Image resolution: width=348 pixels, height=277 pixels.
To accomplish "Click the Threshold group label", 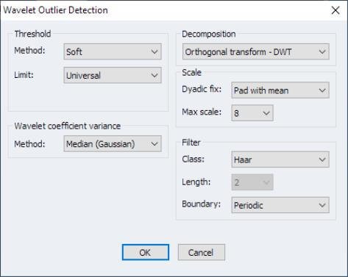I will coord(32,34).
